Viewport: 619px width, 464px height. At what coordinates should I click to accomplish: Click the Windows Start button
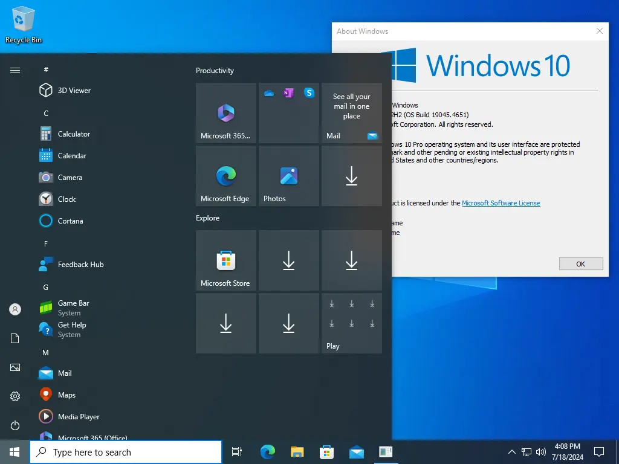point(15,452)
